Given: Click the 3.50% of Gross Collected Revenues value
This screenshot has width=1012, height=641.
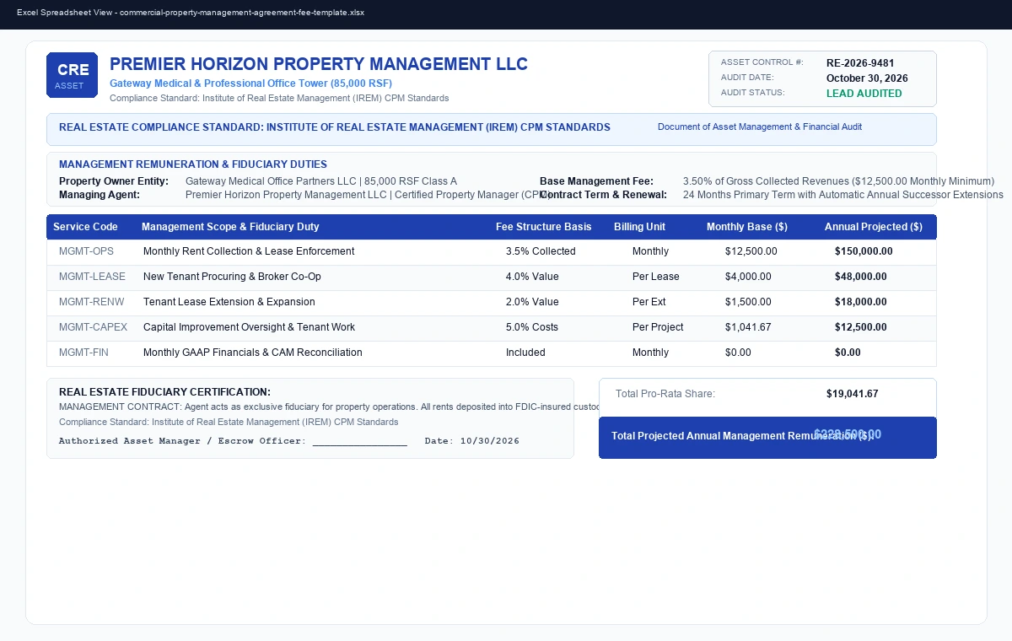Looking at the screenshot, I should click(838, 181).
